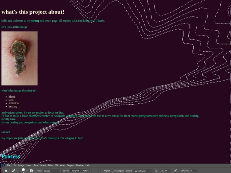Click the brush angle icon
This screenshot has width=231, height=173.
[x=162, y=170]
